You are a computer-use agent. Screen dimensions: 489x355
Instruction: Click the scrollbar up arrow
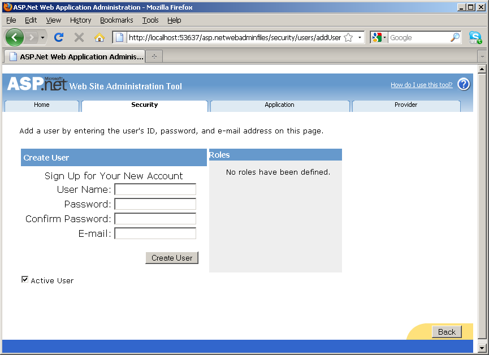[482, 69]
